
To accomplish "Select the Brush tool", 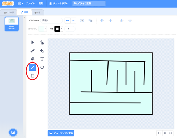I will 33,51.
